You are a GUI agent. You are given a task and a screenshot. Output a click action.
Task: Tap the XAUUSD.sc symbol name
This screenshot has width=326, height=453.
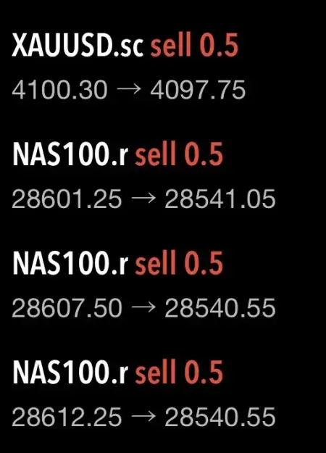pos(78,45)
